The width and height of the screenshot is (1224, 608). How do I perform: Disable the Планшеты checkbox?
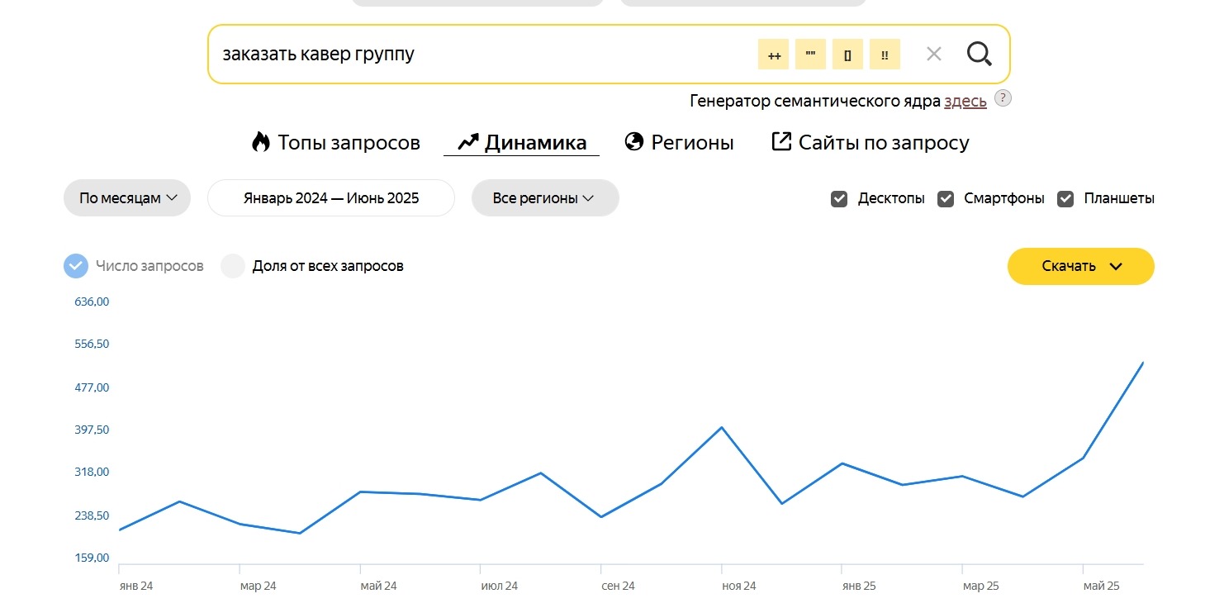(x=1065, y=199)
